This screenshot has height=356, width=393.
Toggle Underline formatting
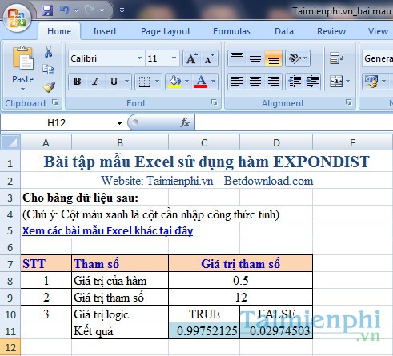pos(114,82)
